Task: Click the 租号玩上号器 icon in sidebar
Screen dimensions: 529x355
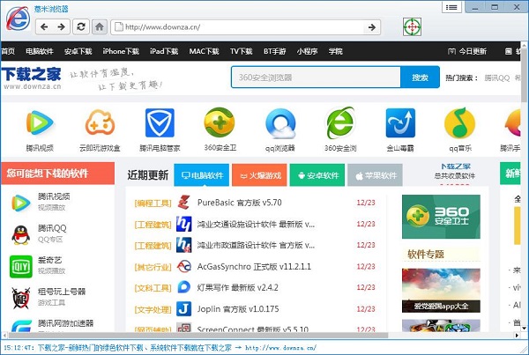Action: [21, 298]
